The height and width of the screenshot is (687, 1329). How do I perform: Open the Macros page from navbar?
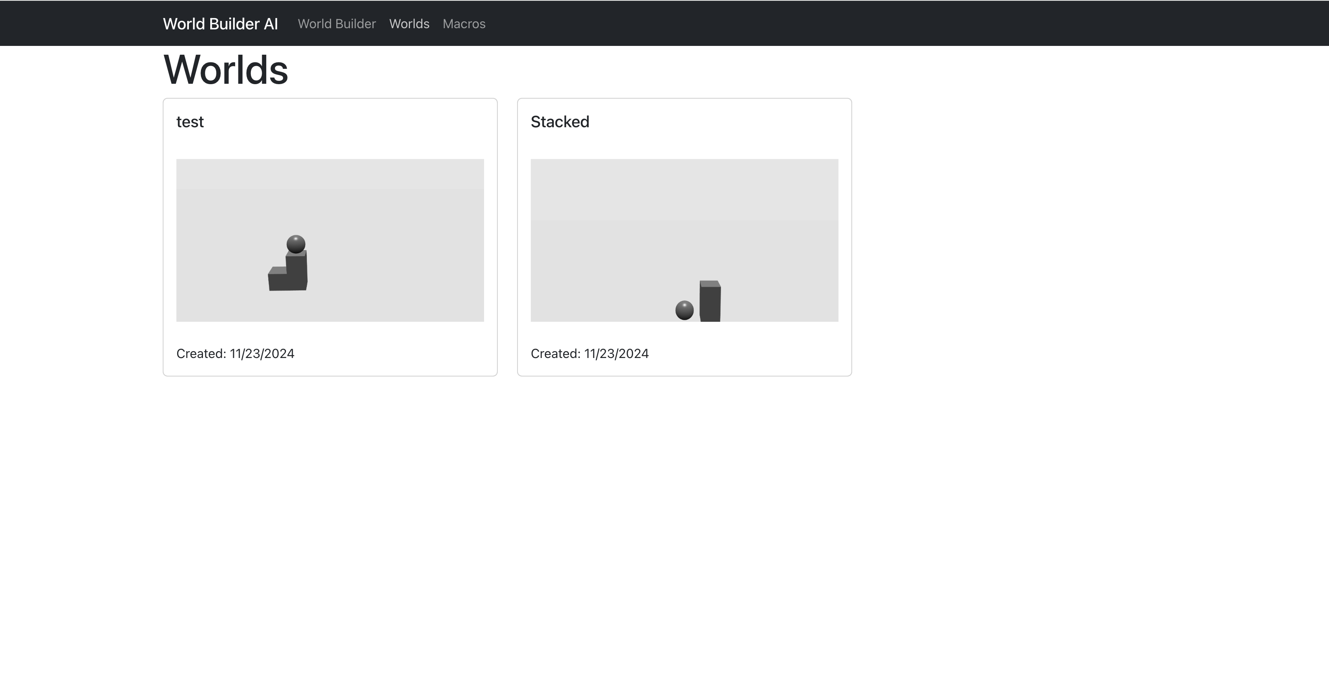(464, 24)
